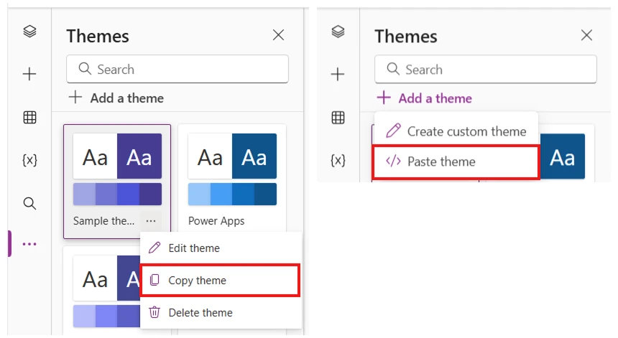Close the Themes pane in left screenshot
The height and width of the screenshot is (338, 618).
(278, 35)
